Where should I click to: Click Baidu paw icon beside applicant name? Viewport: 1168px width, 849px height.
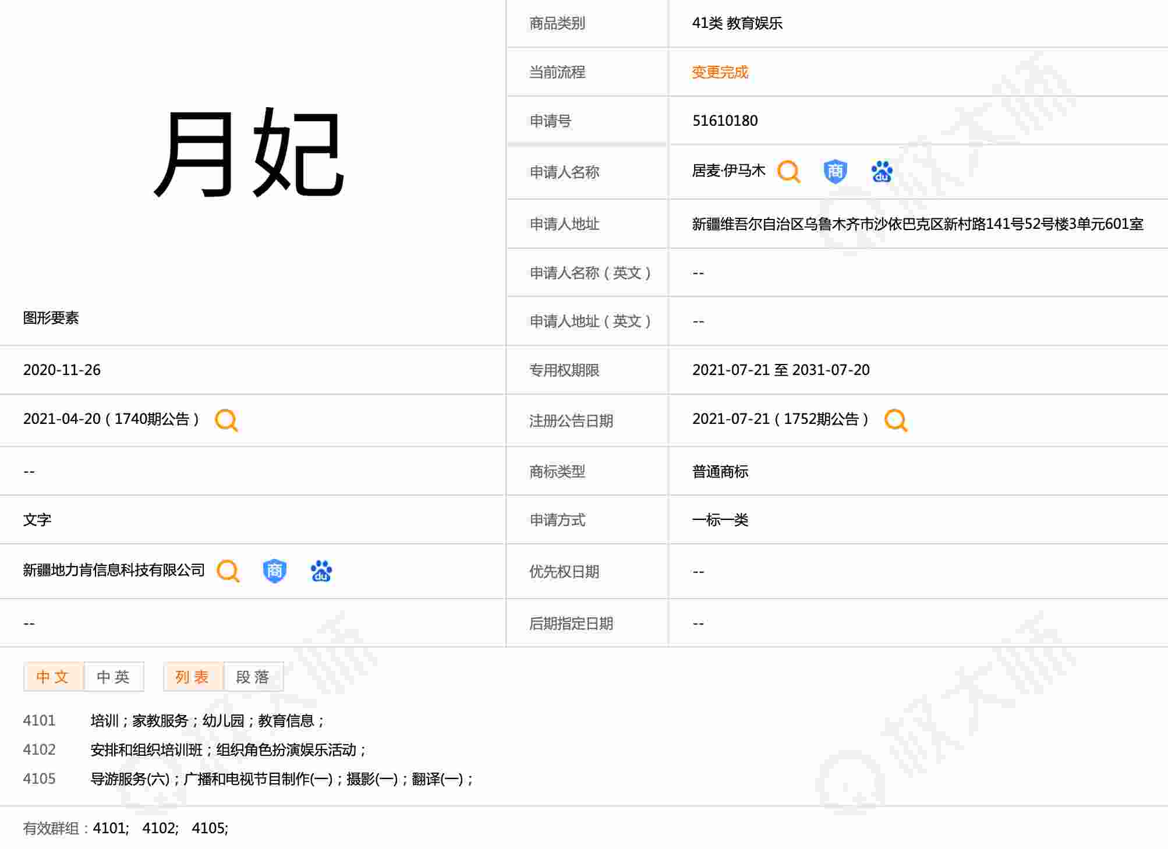tap(882, 172)
